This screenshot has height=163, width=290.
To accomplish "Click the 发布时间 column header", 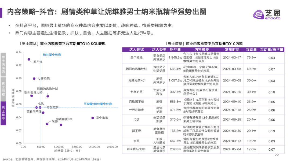I will coord(232,50).
